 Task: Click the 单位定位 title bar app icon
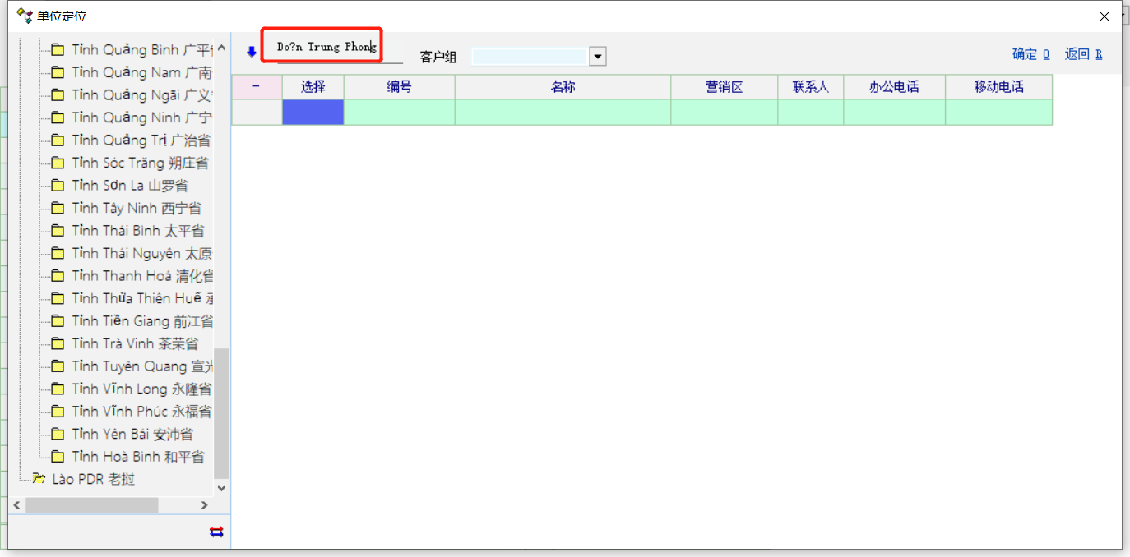click(x=25, y=16)
